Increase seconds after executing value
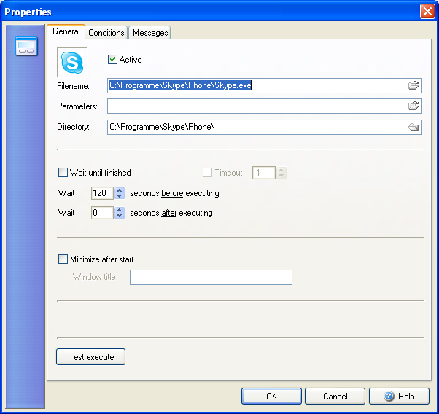This screenshot has height=414, width=439. pos(120,210)
